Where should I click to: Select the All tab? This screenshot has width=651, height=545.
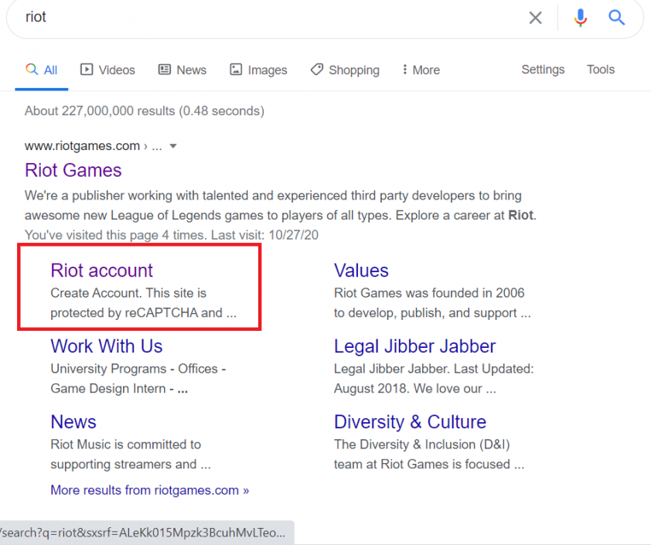pos(42,70)
